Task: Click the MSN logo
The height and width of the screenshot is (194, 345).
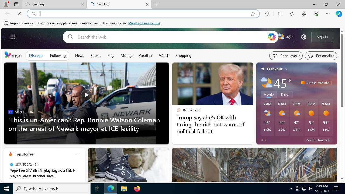Action: (13, 55)
